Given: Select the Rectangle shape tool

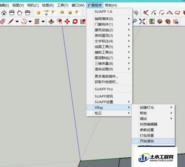Looking at the screenshot, I should (37, 22).
